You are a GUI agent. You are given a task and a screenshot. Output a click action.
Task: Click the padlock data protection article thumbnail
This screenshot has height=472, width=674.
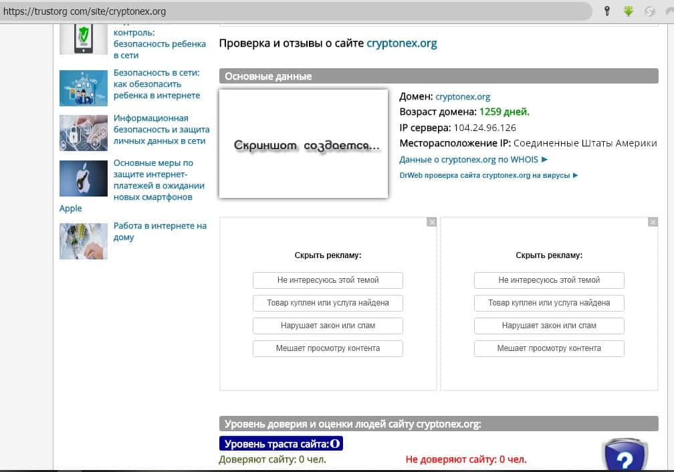coord(84,132)
